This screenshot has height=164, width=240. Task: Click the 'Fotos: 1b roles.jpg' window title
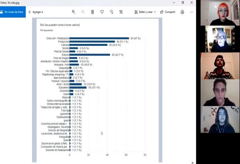(x=10, y=3)
